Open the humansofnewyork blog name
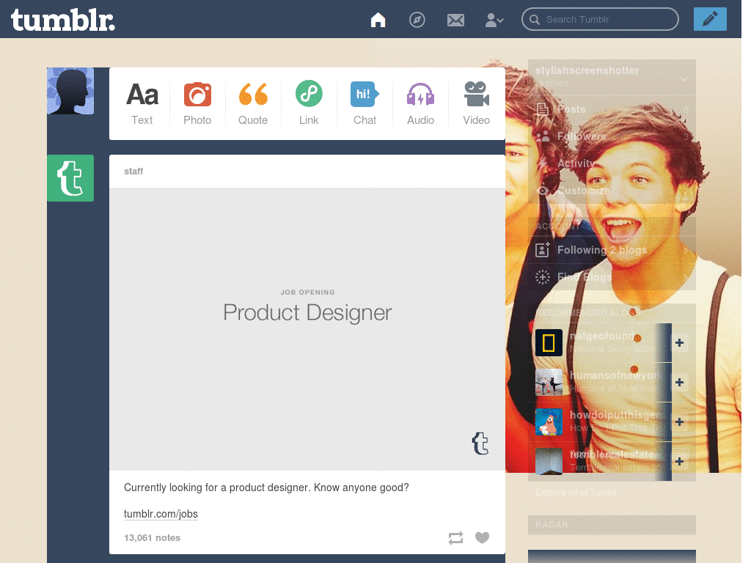 [x=615, y=375]
